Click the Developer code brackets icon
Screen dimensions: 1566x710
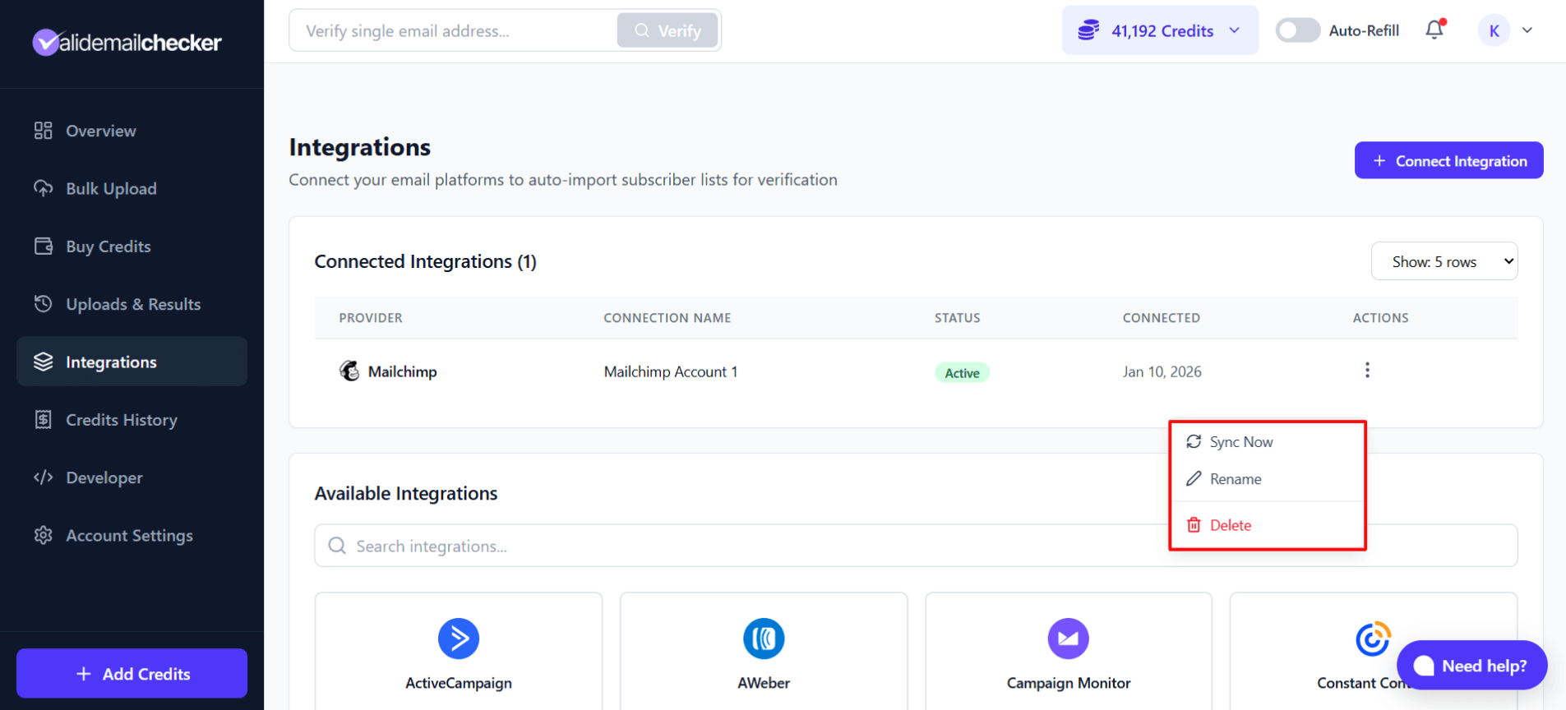[44, 477]
